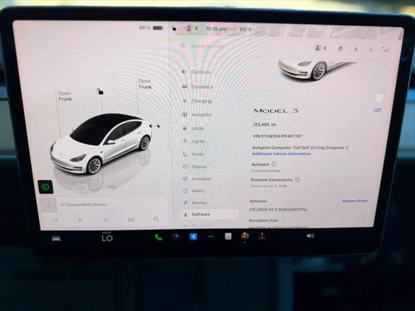Tap the Bluetooth icon in settings header
Screen dimensions: 415x311
(x=371, y=49)
